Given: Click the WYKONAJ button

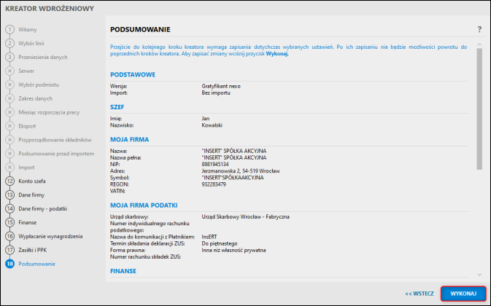Looking at the screenshot, I should pyautogui.click(x=463, y=294).
